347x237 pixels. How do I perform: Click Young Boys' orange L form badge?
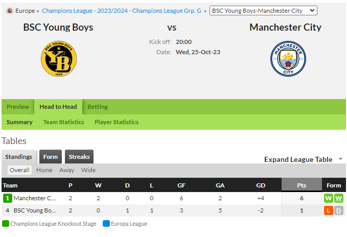coord(329,210)
